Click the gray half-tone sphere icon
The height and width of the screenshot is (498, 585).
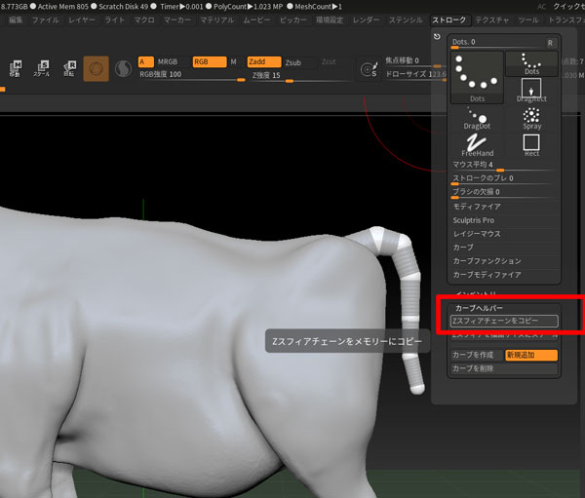pyautogui.click(x=123, y=69)
